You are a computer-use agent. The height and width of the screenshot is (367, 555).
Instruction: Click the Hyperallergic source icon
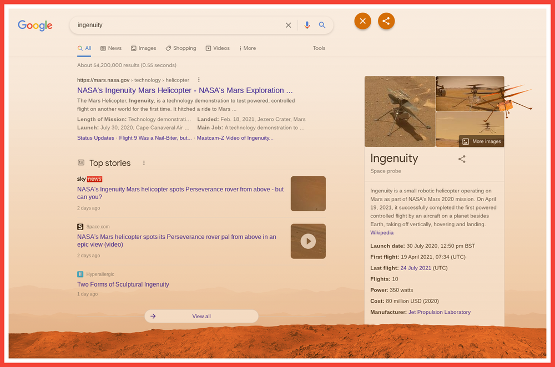click(x=80, y=274)
